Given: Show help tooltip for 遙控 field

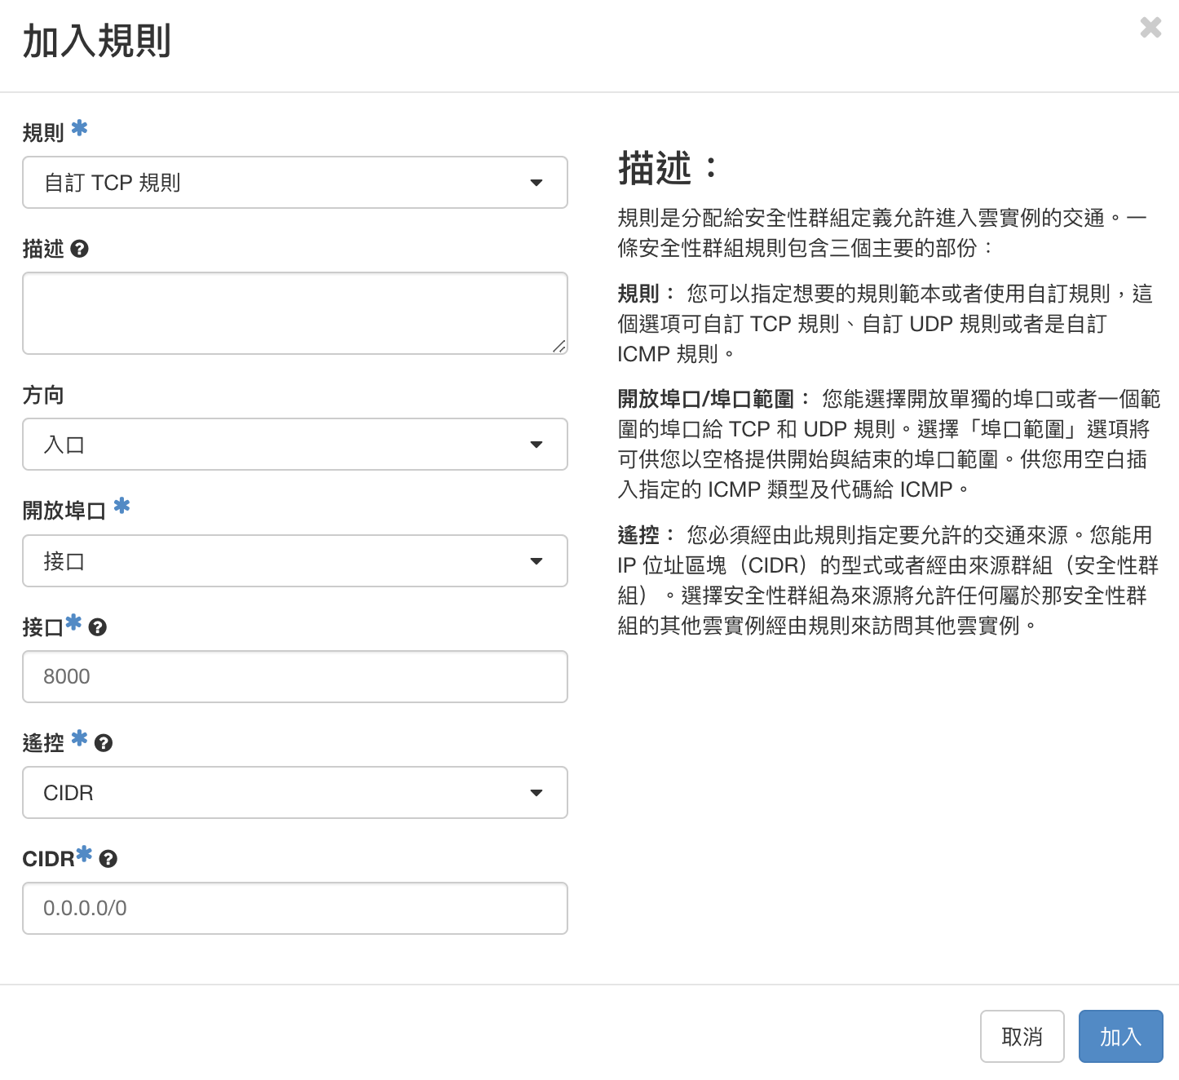Looking at the screenshot, I should [x=104, y=743].
